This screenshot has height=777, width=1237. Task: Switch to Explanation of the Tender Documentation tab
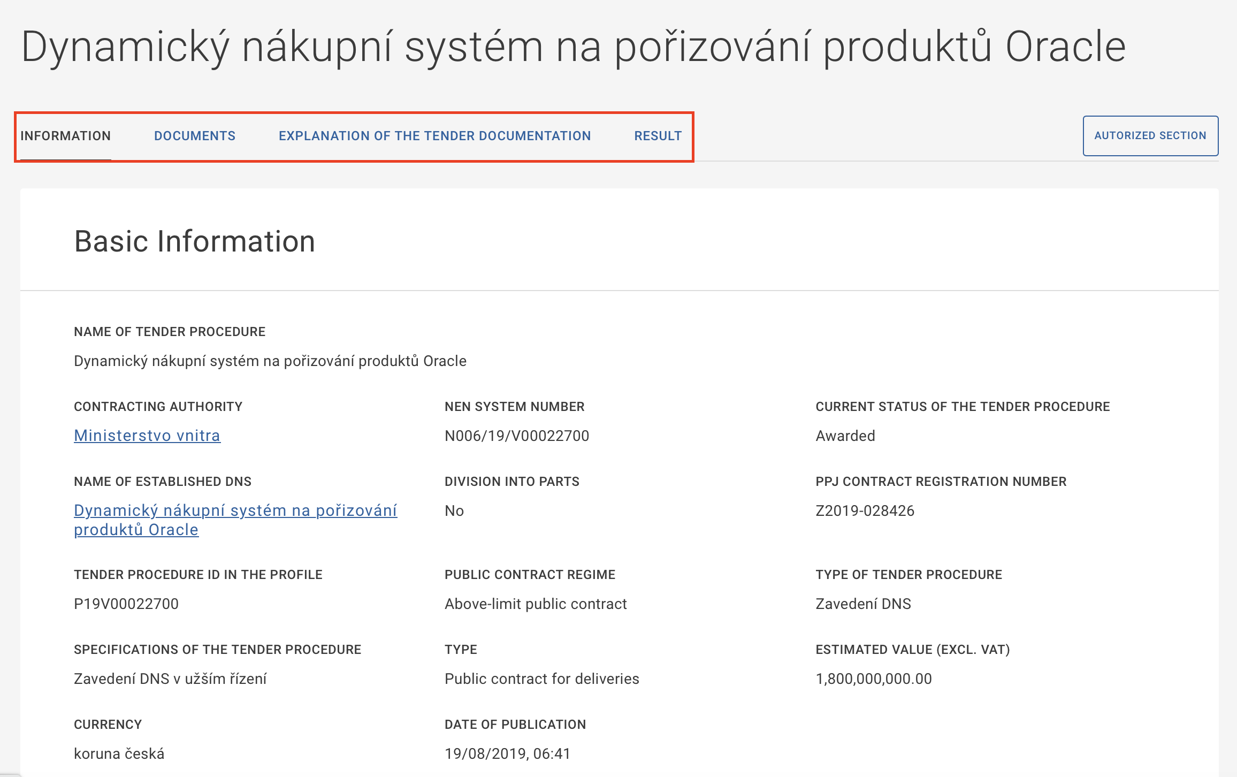(x=434, y=136)
